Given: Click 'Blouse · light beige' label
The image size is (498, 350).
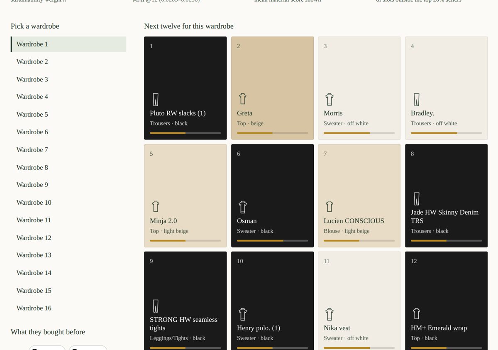Looking at the screenshot, I should tap(347, 231).
